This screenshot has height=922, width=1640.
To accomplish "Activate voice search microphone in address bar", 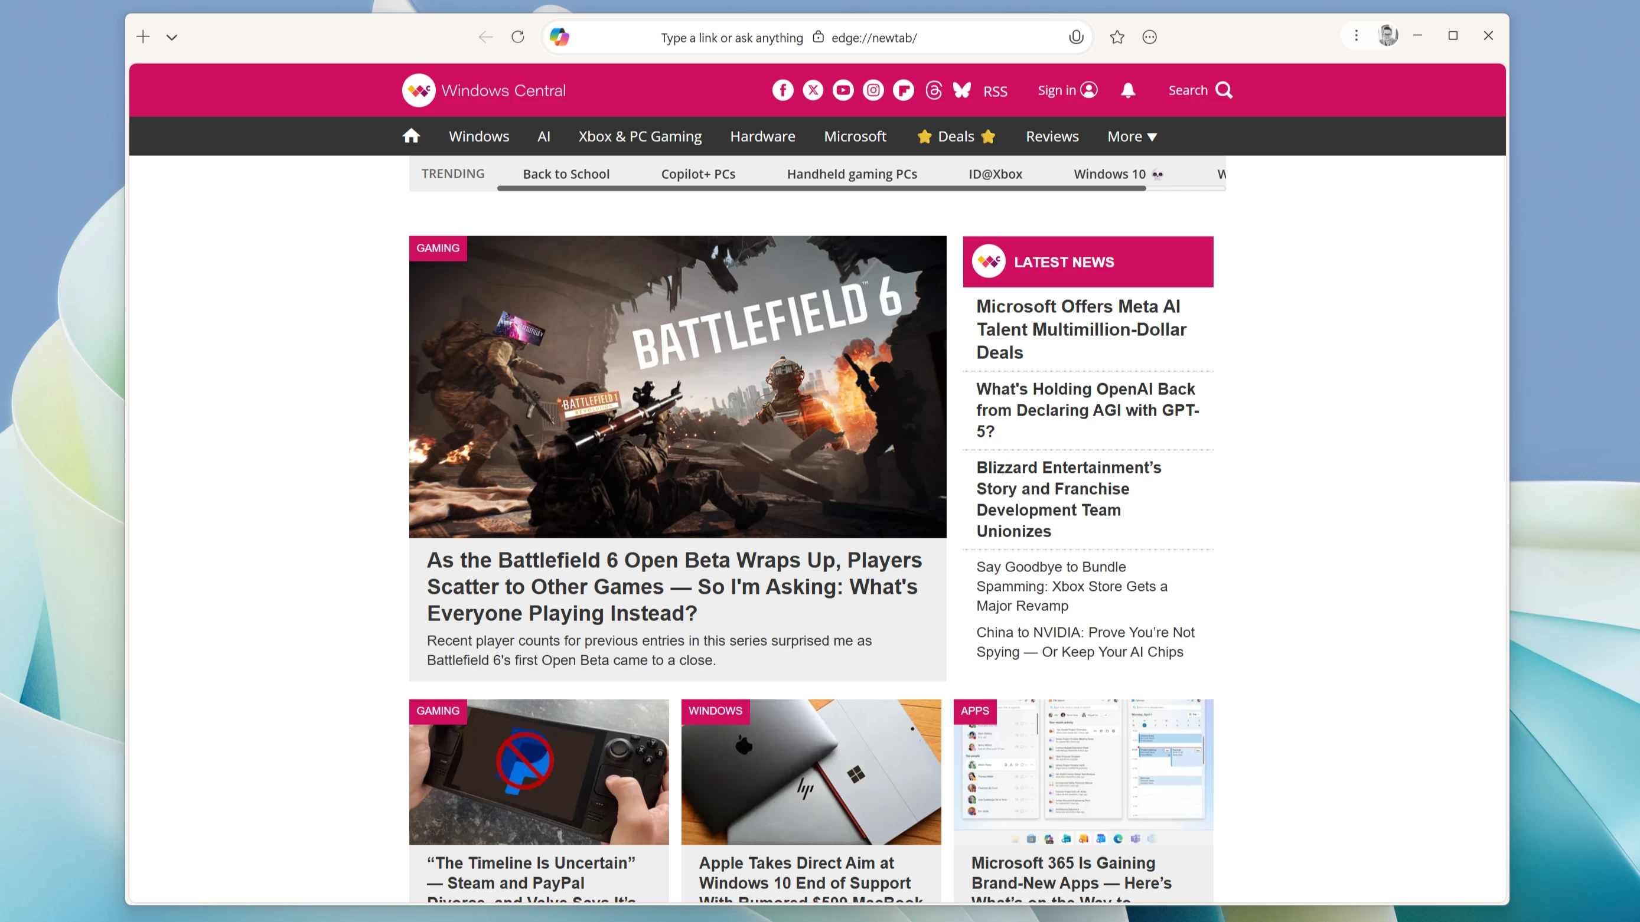I will (x=1076, y=37).
